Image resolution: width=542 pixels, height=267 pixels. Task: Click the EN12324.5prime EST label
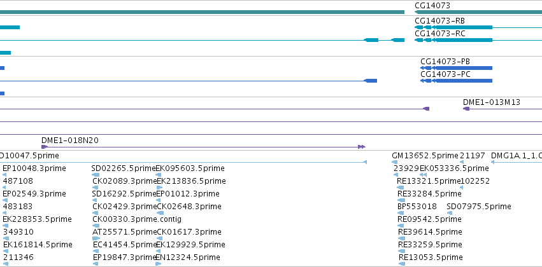coord(188,257)
